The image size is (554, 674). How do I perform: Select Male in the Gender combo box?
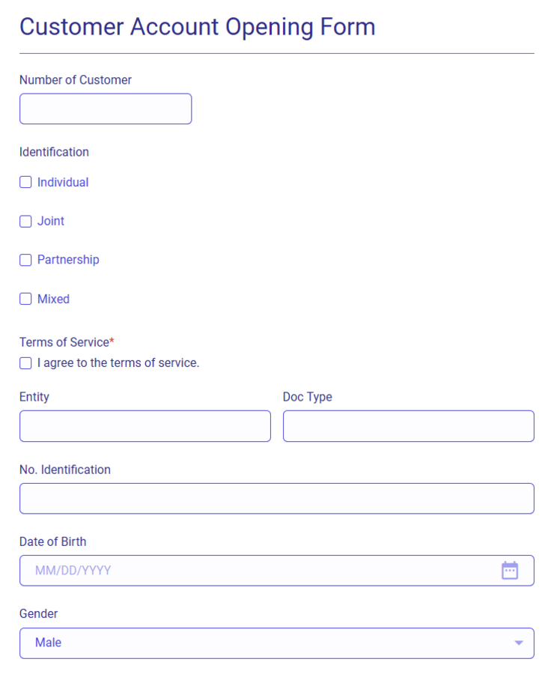point(276,643)
